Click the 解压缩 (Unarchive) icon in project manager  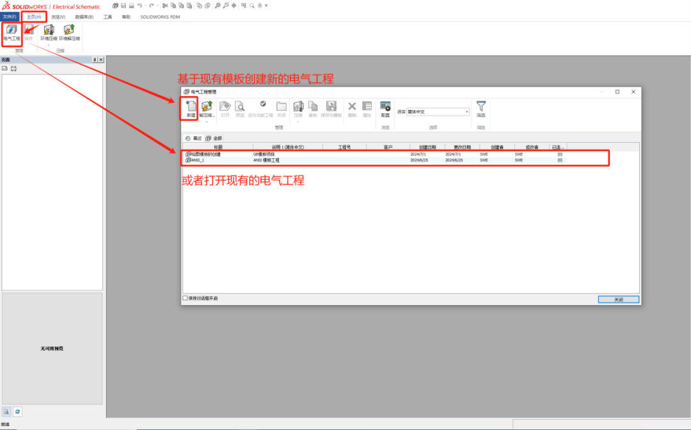[206, 109]
